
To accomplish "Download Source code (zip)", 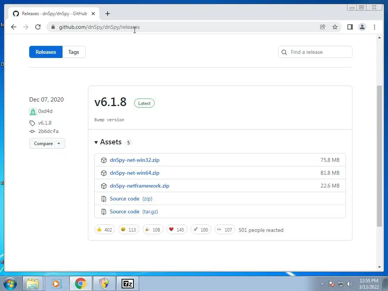I will (x=131, y=199).
